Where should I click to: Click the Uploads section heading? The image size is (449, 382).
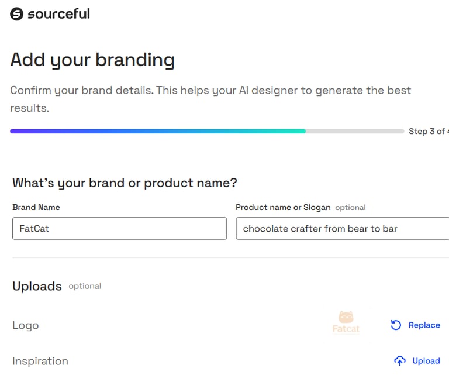pos(37,286)
